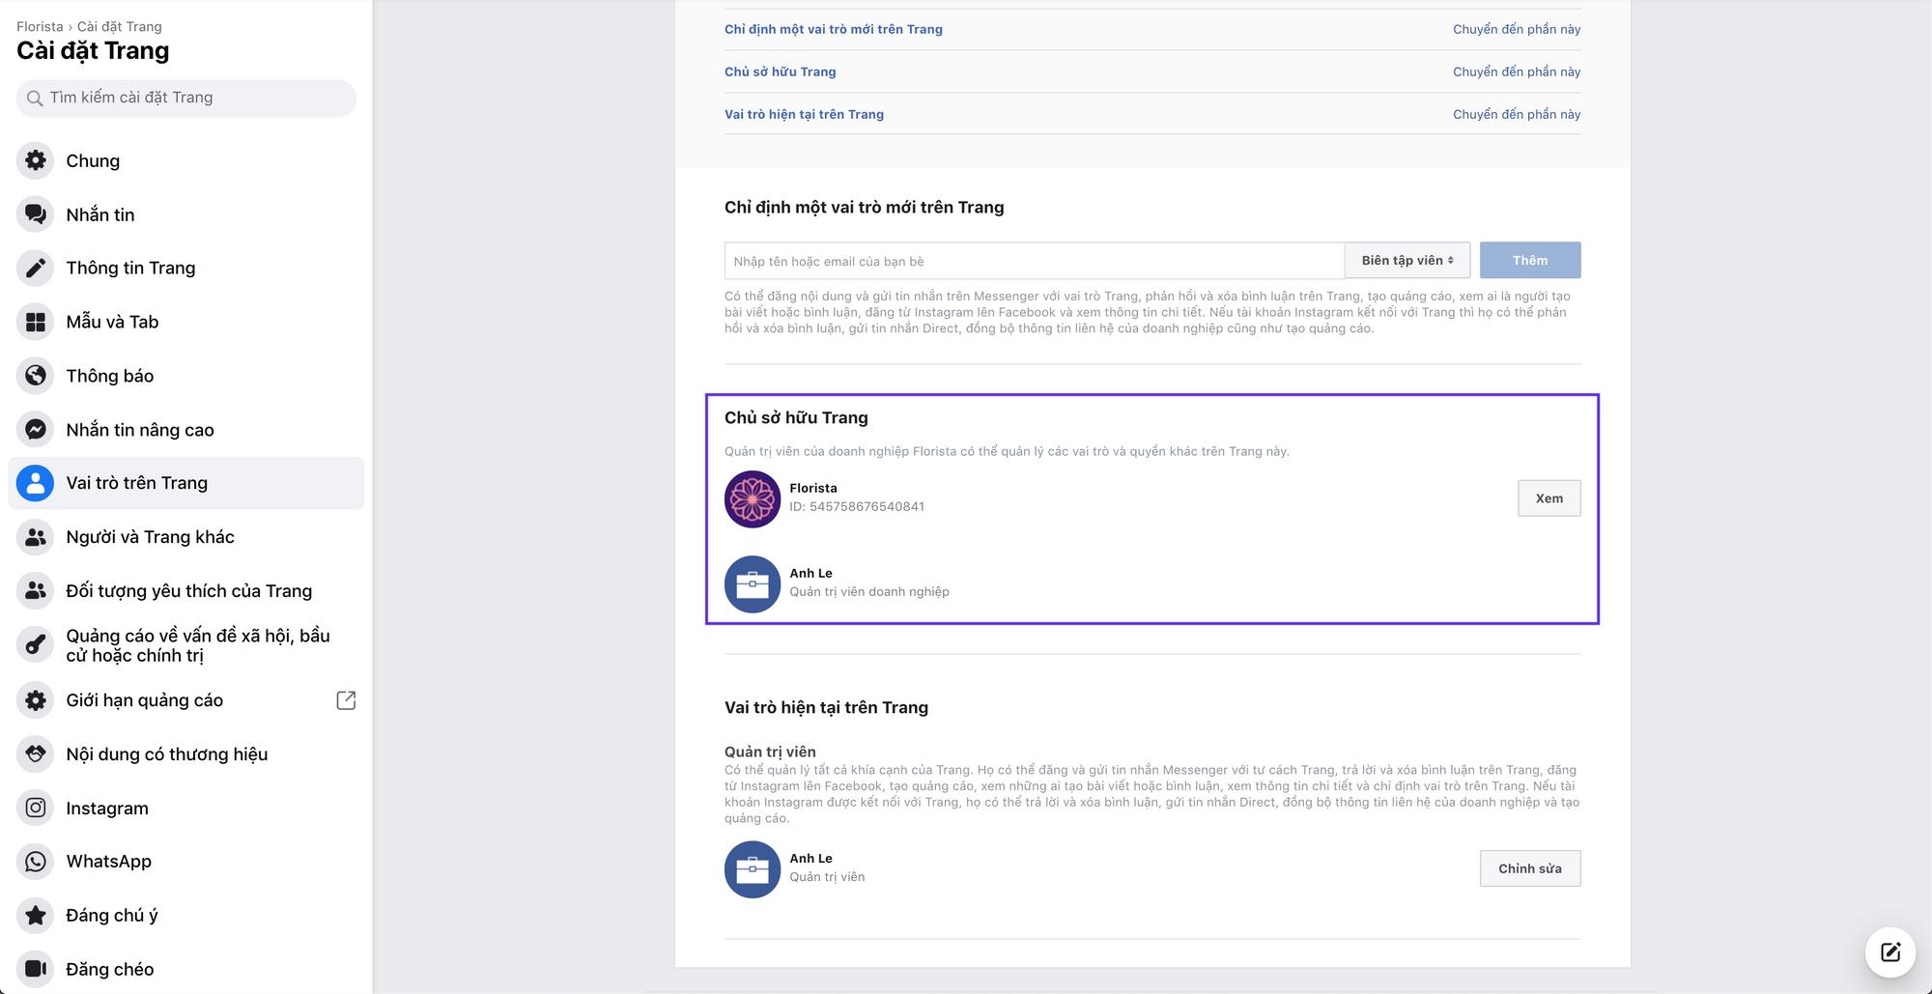Click the globe icon for Thông báo

tap(36, 376)
